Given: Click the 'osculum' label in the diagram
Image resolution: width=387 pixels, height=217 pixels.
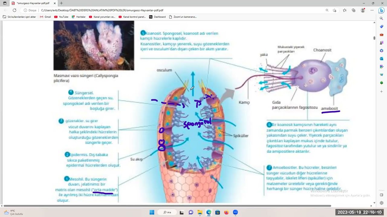Looking at the screenshot, I should pyautogui.click(x=164, y=70).
